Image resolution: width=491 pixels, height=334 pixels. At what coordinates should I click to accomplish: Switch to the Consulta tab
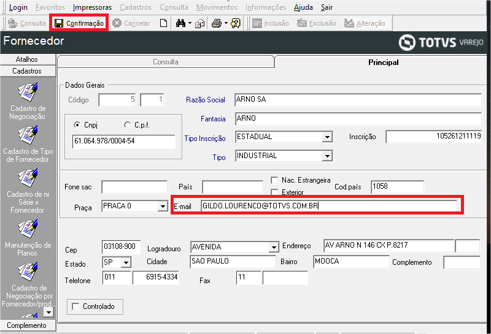166,62
